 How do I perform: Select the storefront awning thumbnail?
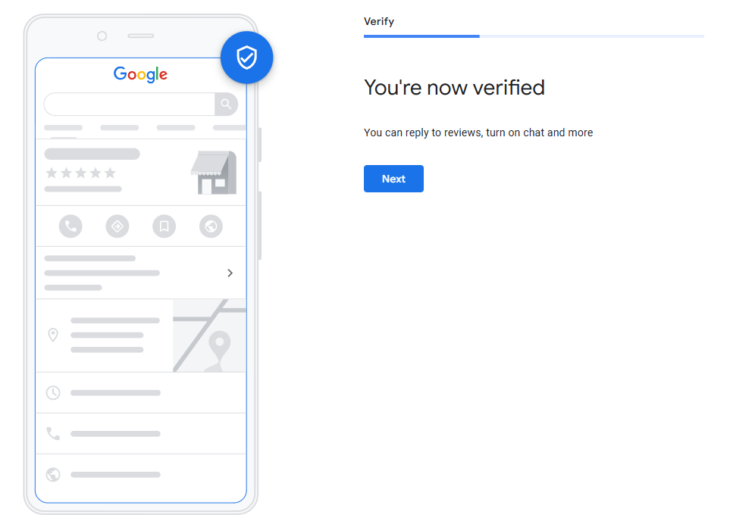213,173
